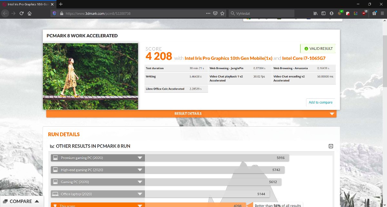
Task: Bookmark this page with the star icon
Action: pyautogui.click(x=222, y=14)
